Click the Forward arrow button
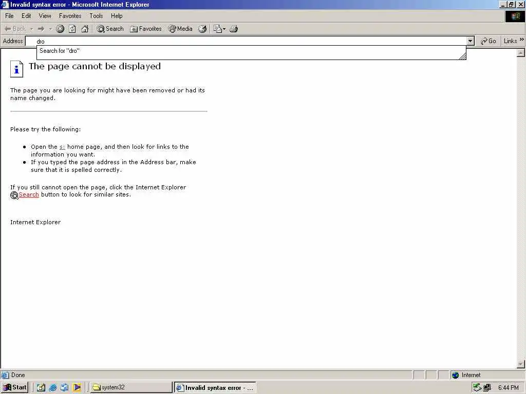 pos(41,29)
